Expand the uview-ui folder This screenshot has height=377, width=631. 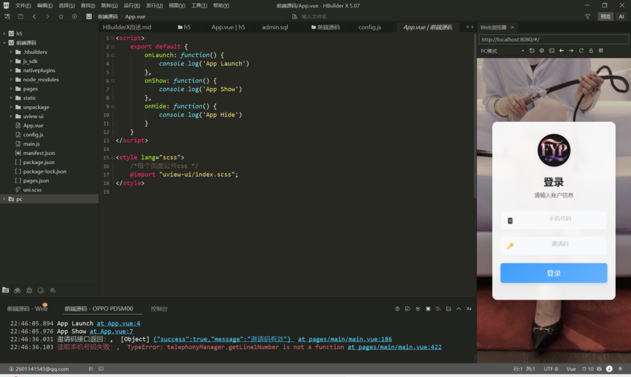coord(11,116)
